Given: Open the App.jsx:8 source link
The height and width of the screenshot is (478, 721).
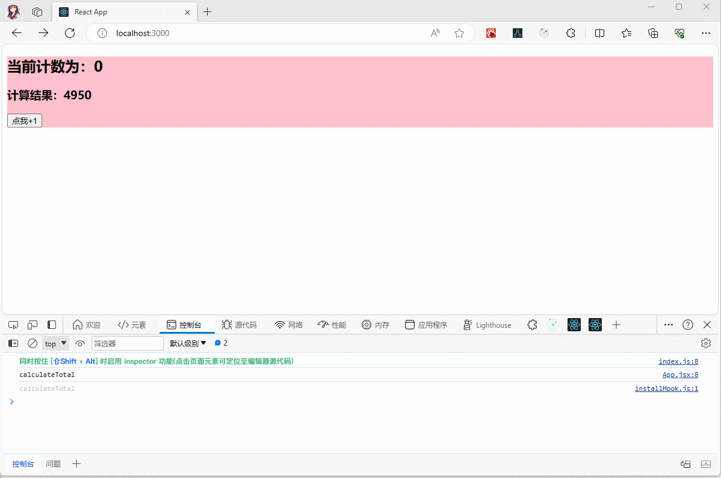Looking at the screenshot, I should pos(680,375).
